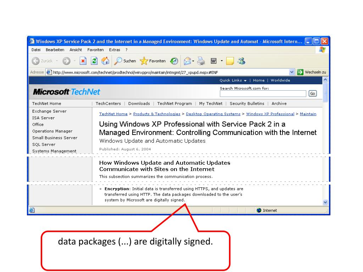Click Worldwide in top blue bar
Screen dimensions: 363x272
click(280, 80)
